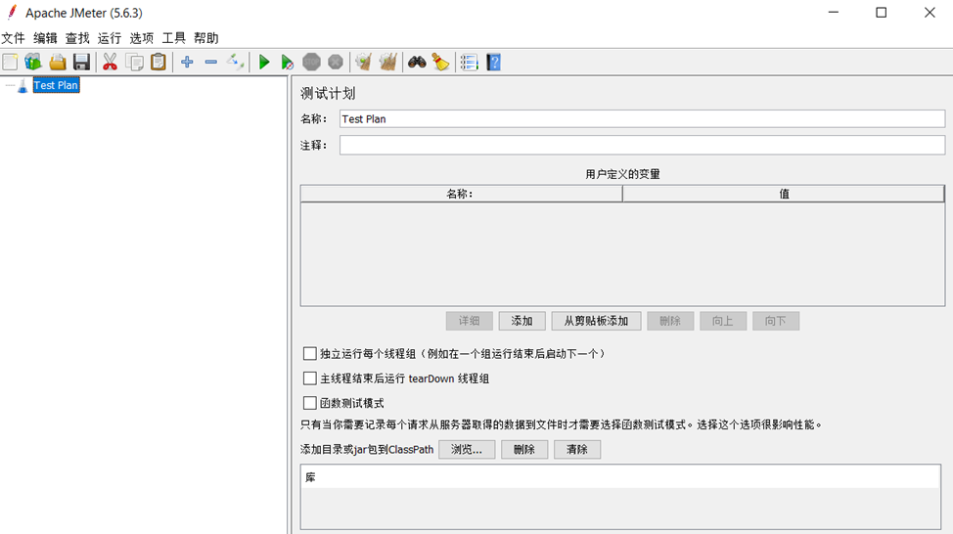This screenshot has height=534, width=953.
Task: Check the 函数测试模式 checkbox
Action: 309,403
